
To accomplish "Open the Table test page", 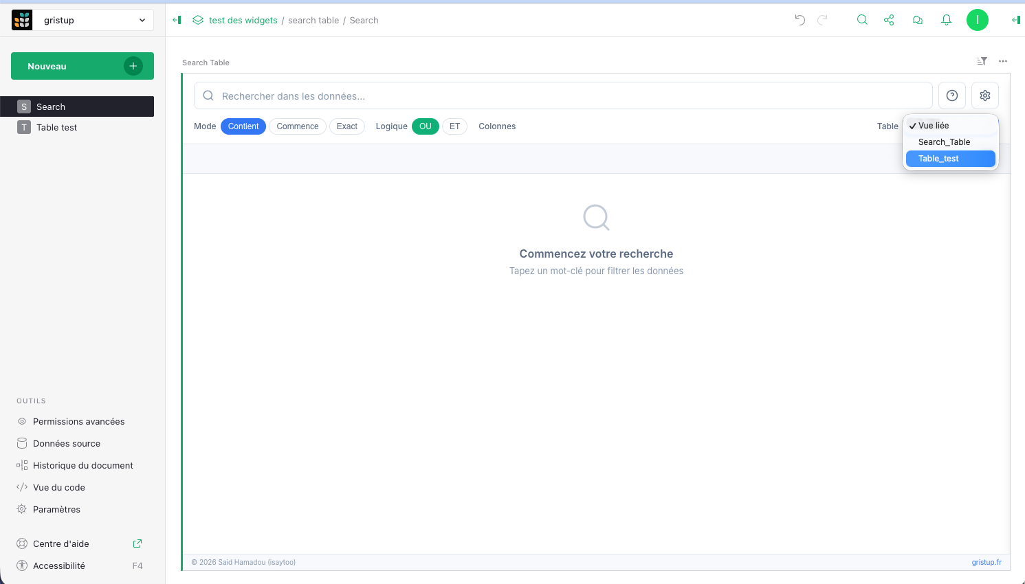I will tap(57, 127).
